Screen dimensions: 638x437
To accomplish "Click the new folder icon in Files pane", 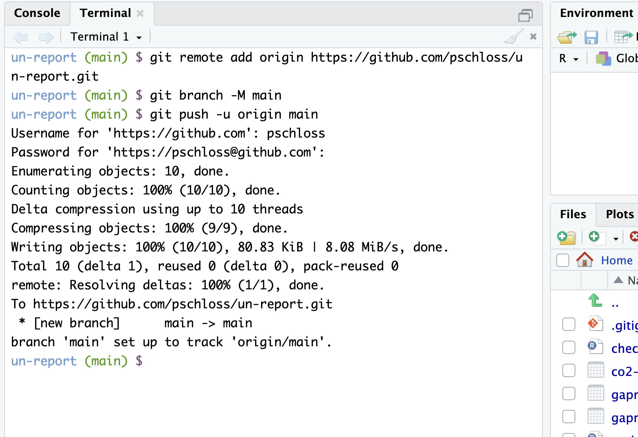I will 566,237.
